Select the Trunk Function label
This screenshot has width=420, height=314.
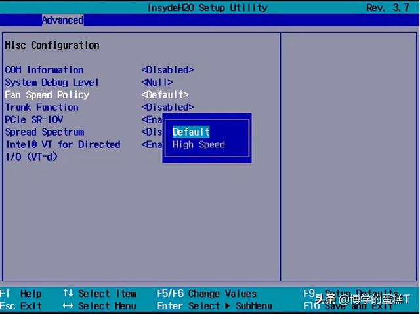[x=41, y=108]
